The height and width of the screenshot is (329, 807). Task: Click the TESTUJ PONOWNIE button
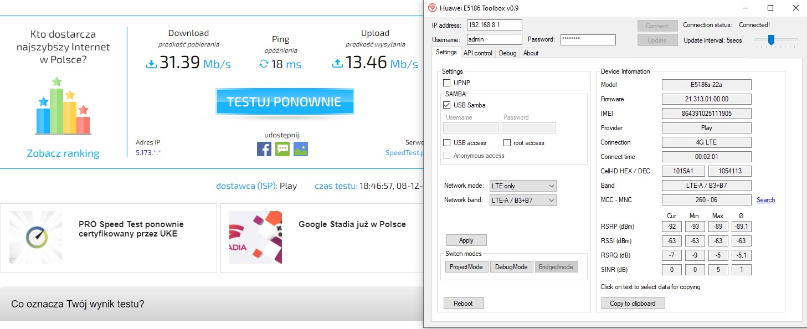click(285, 102)
